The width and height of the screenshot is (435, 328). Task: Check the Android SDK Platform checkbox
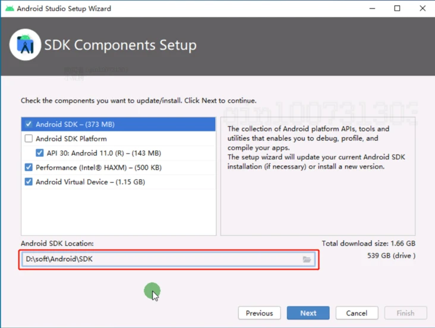pos(29,138)
